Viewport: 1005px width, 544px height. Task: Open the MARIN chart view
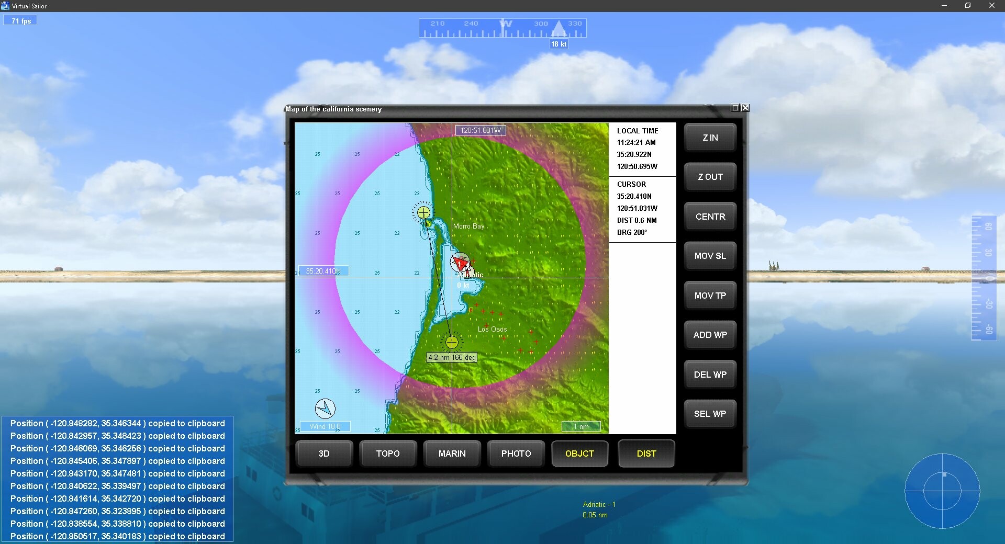(452, 454)
